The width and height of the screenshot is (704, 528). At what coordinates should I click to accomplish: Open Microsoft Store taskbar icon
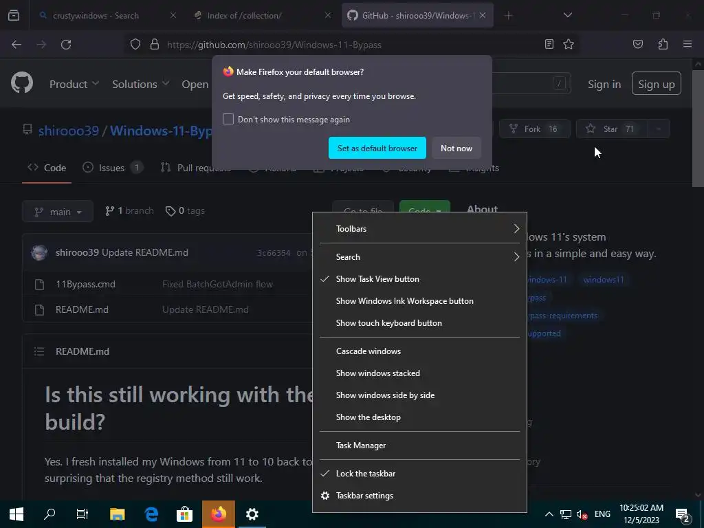click(x=184, y=514)
